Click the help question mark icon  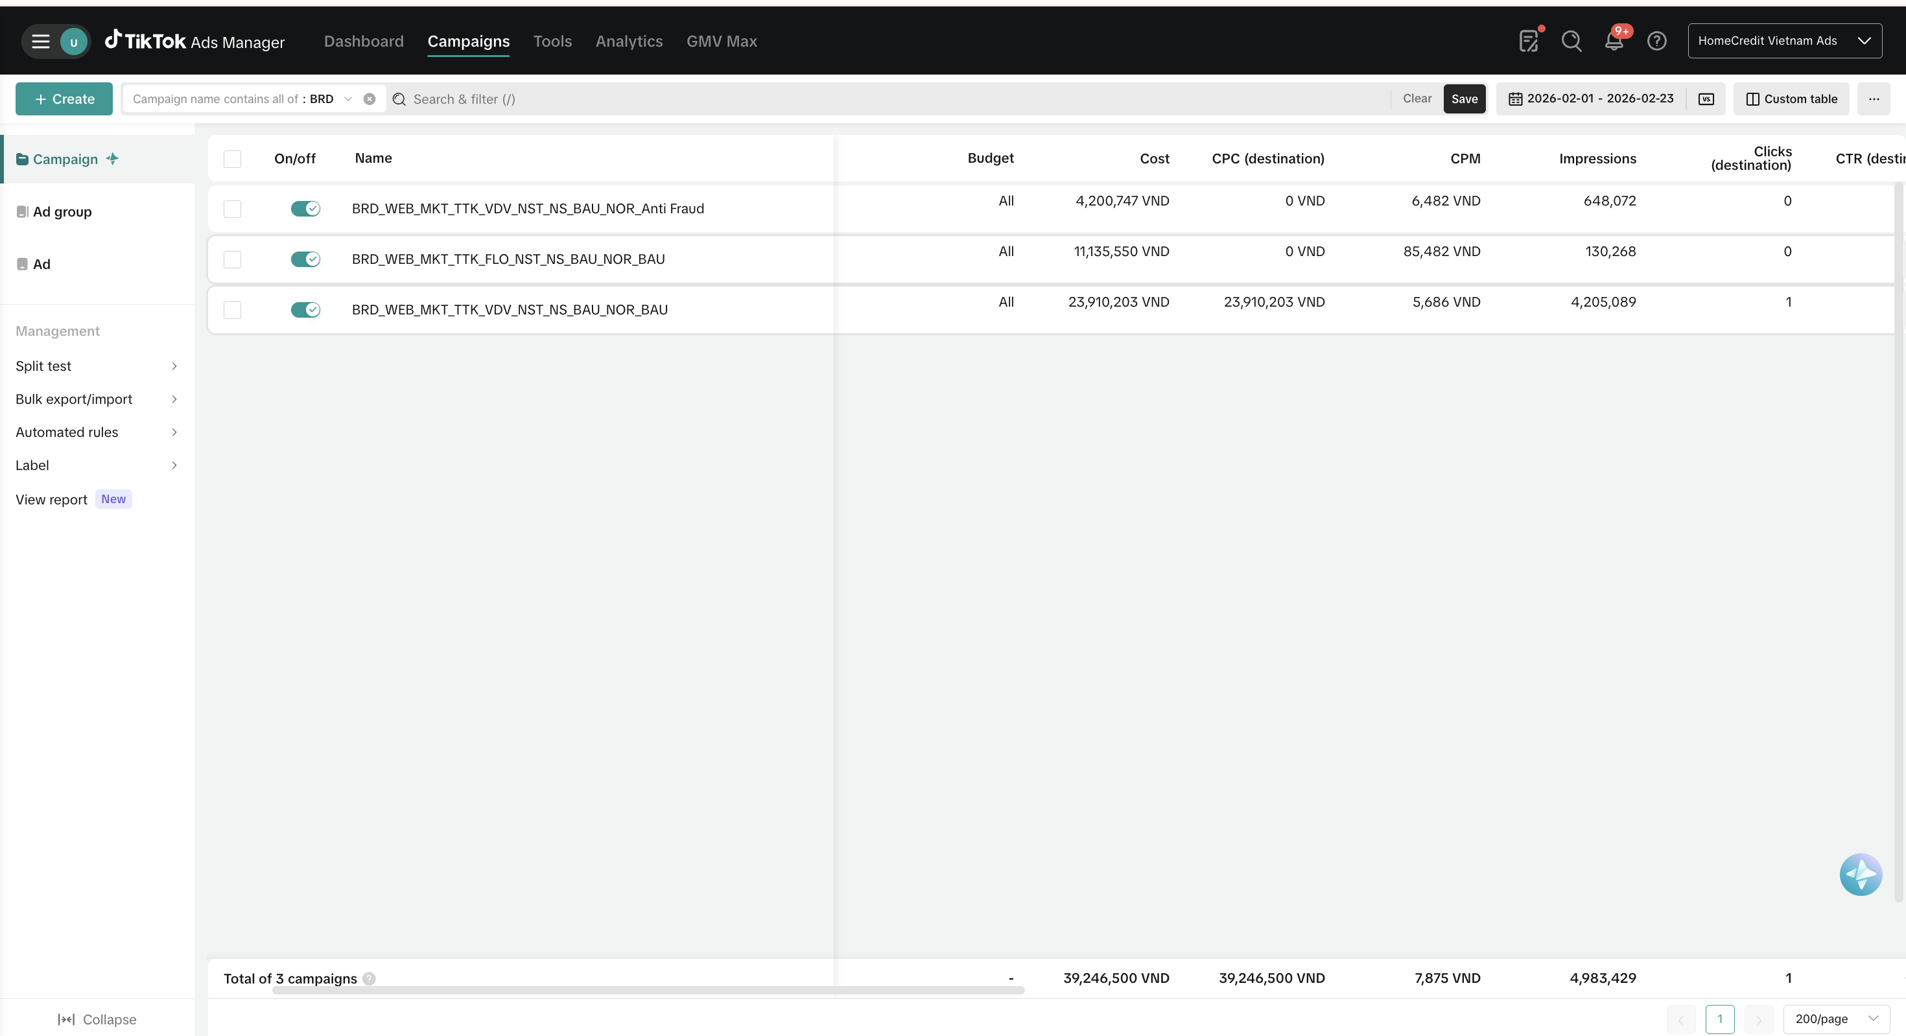coord(1656,41)
